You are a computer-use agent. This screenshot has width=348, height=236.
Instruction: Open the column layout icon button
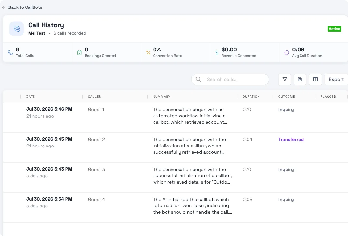tap(315, 79)
